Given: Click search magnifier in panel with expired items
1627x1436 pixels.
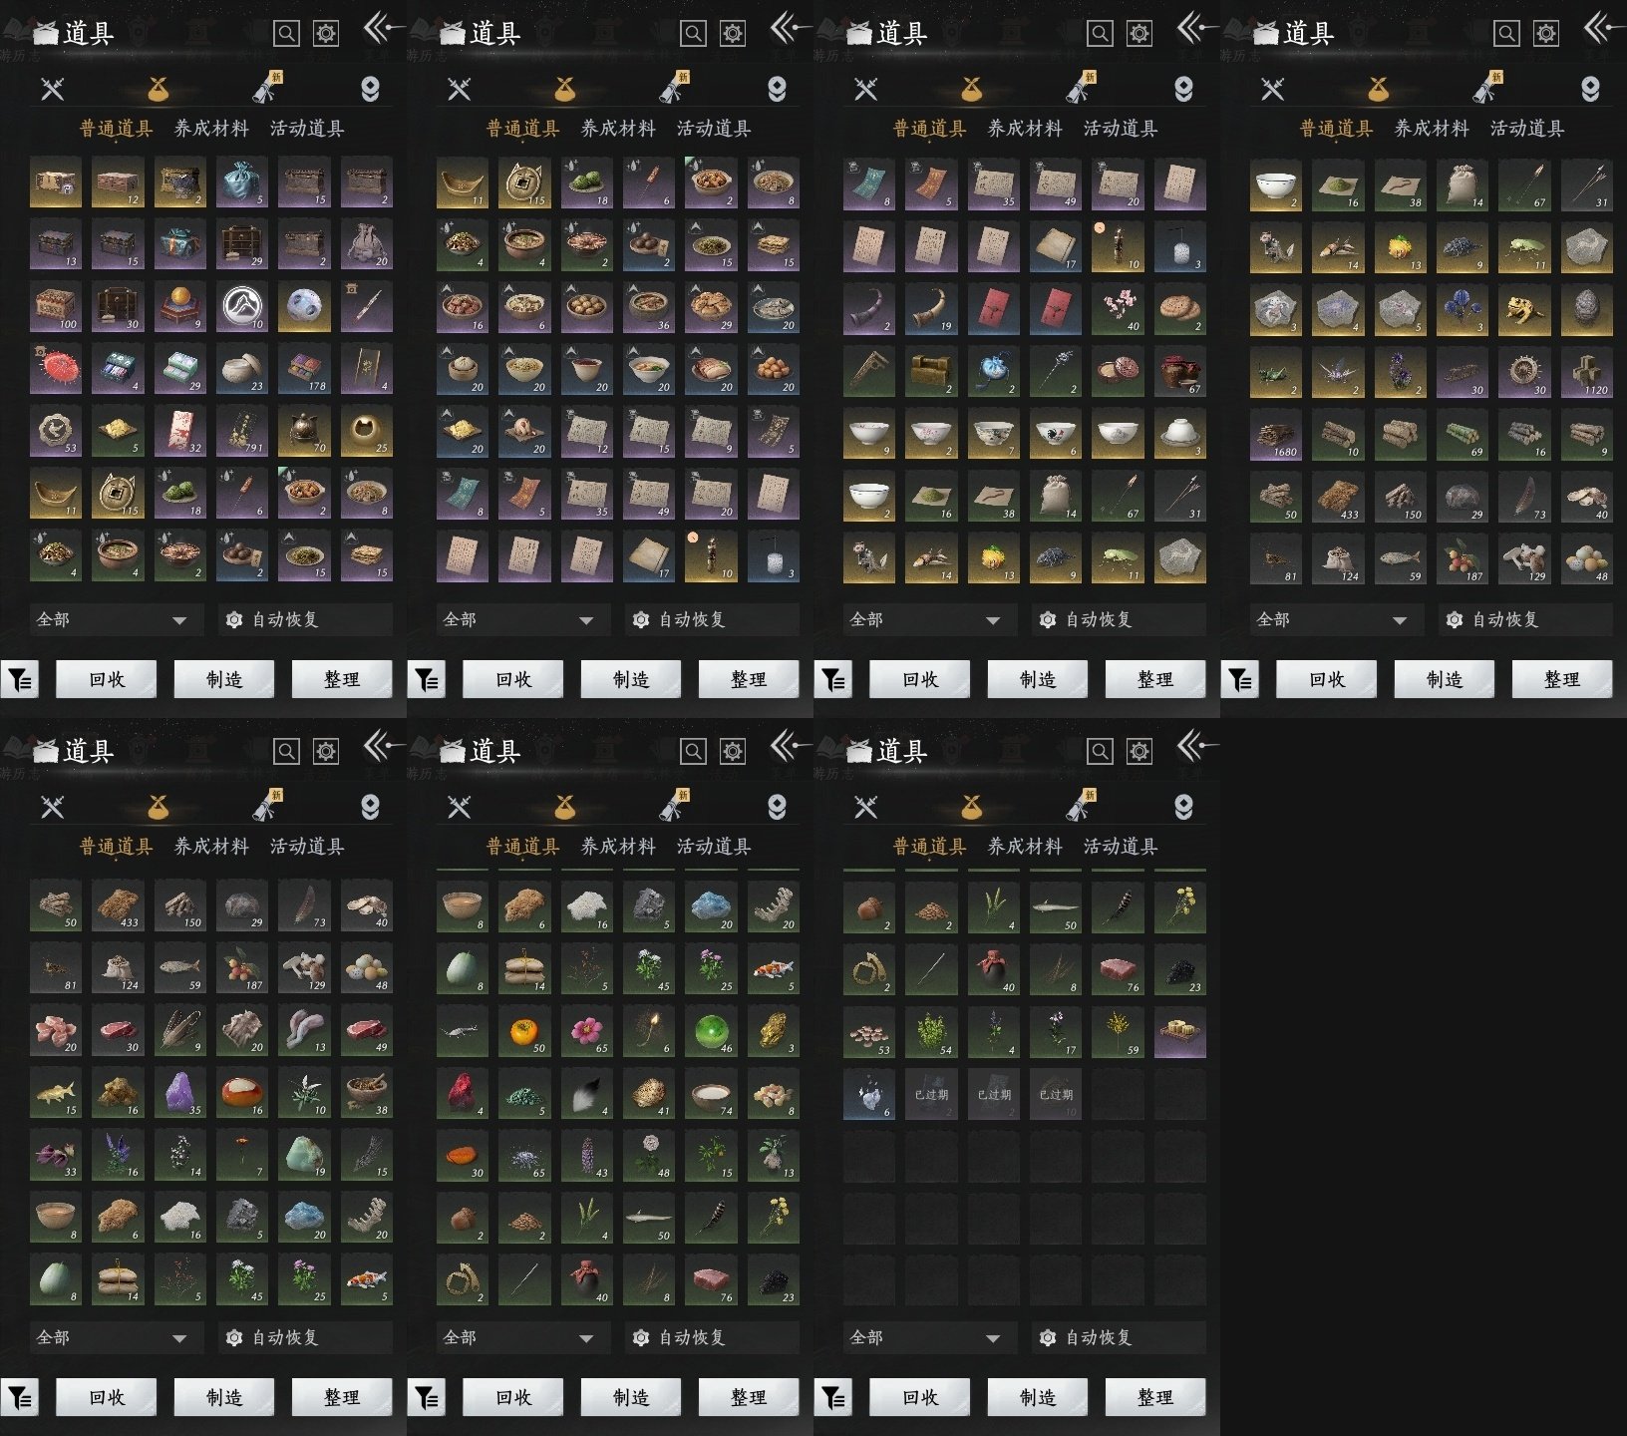Looking at the screenshot, I should click(x=1100, y=751).
